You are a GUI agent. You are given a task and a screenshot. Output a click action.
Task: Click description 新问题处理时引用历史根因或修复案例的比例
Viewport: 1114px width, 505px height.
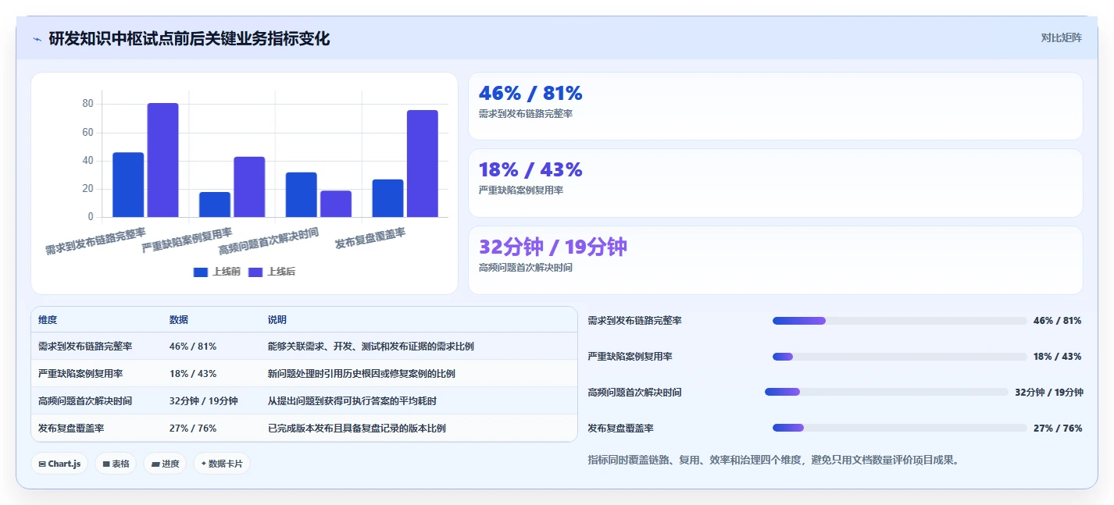click(x=362, y=374)
